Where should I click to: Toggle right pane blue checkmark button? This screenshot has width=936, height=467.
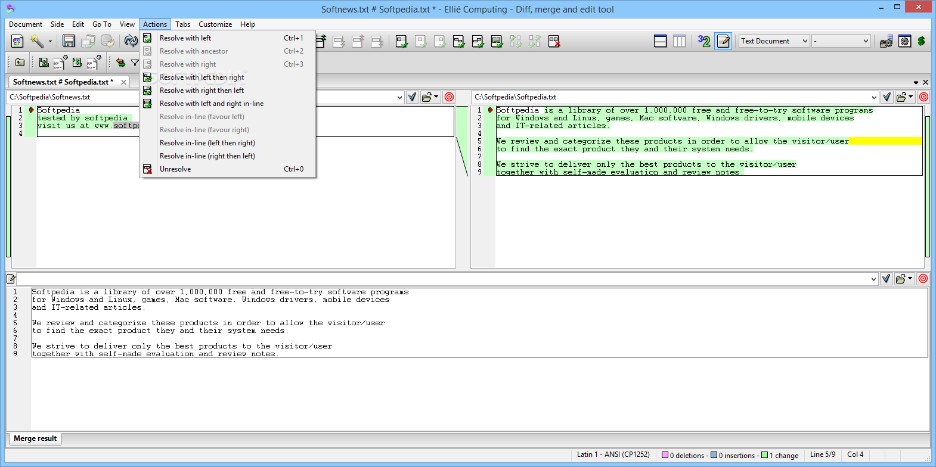coord(887,97)
